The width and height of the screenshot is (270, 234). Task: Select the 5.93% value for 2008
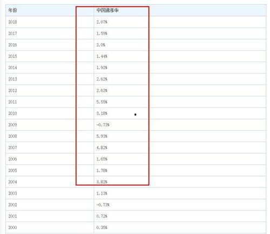coord(102,136)
